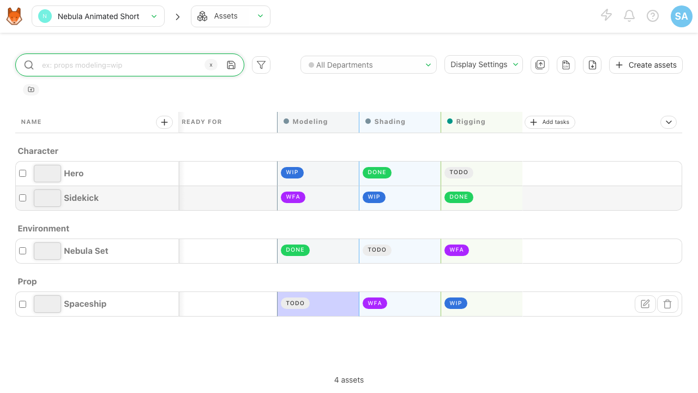Edit the Spaceship asset
The height and width of the screenshot is (393, 698).
click(645, 304)
